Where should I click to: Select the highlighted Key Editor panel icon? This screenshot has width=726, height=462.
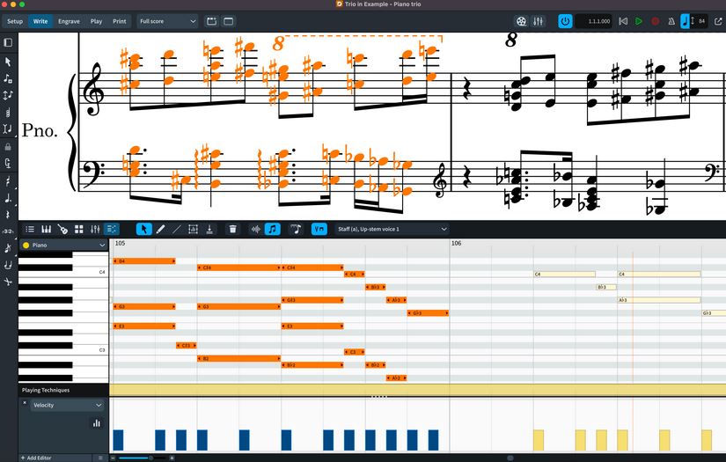click(112, 229)
